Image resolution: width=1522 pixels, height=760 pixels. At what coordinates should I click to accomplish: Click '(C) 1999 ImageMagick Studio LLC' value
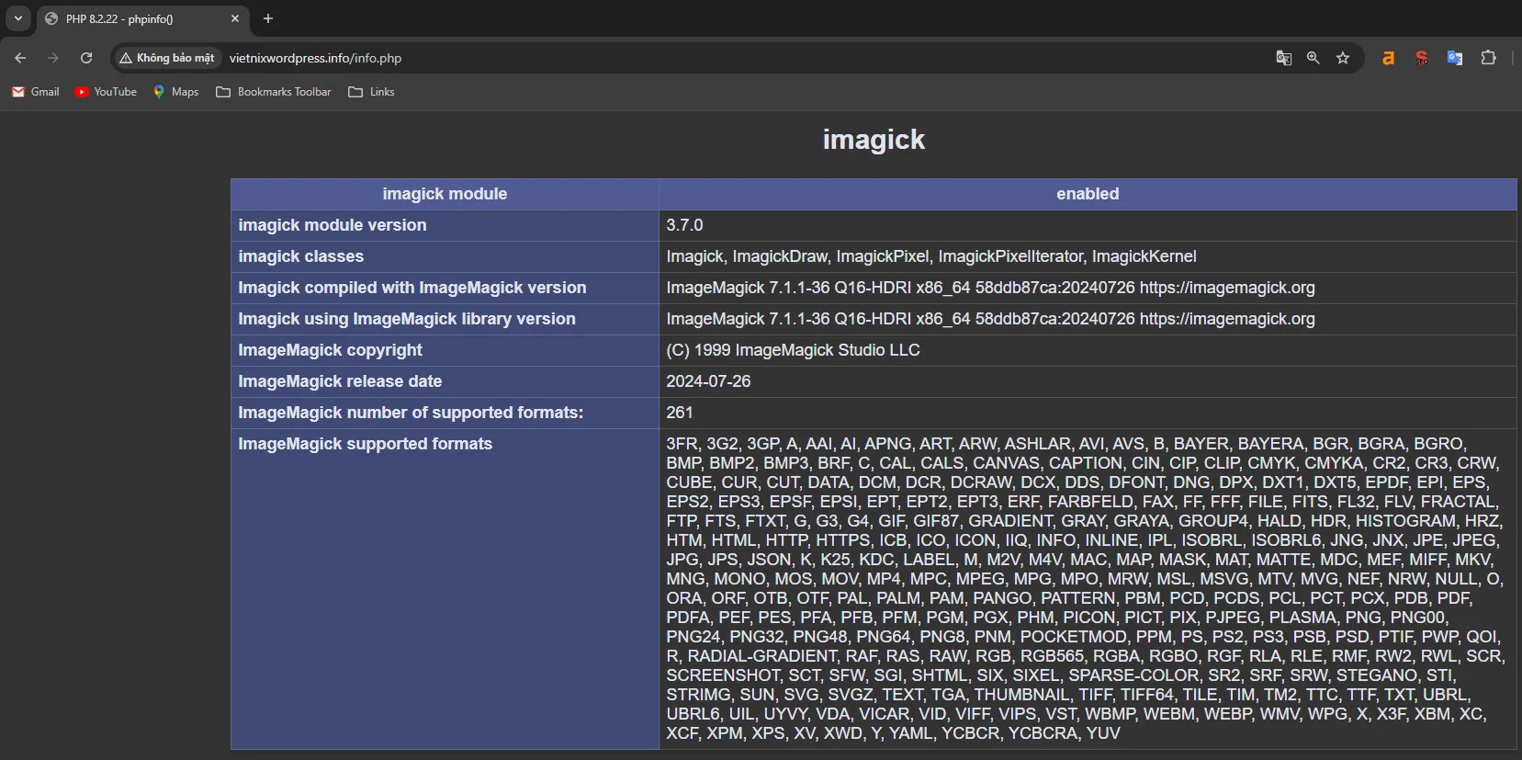[793, 350]
